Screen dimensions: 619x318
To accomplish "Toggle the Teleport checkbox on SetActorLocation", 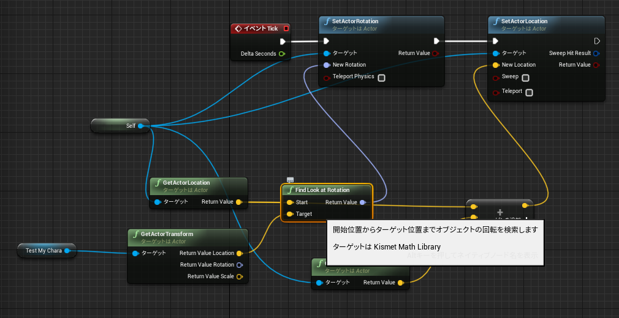I will pyautogui.click(x=529, y=92).
